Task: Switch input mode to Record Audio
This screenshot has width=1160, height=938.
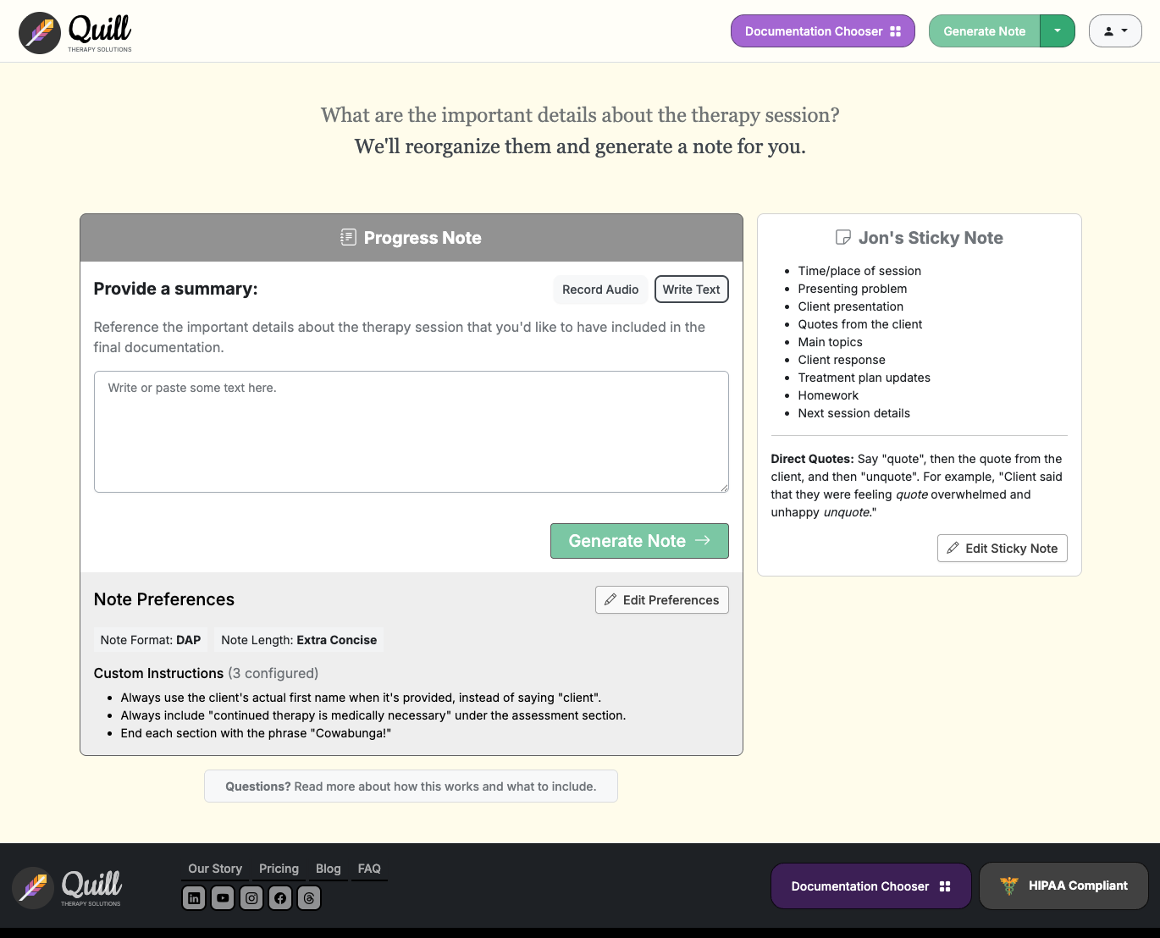Action: tap(600, 290)
